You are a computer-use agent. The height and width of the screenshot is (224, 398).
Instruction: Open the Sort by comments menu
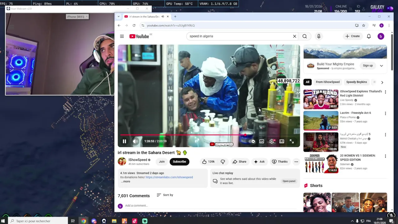(165, 195)
